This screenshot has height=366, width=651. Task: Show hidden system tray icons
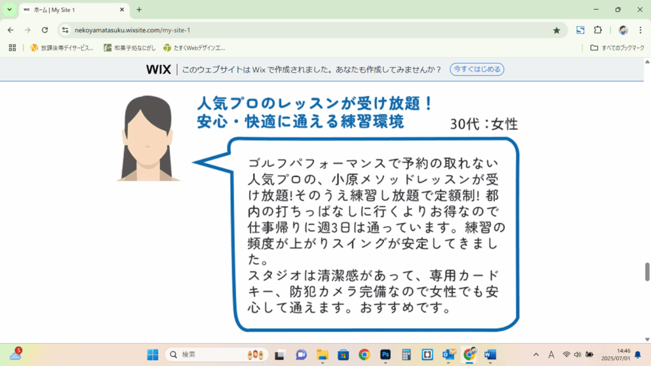click(536, 355)
